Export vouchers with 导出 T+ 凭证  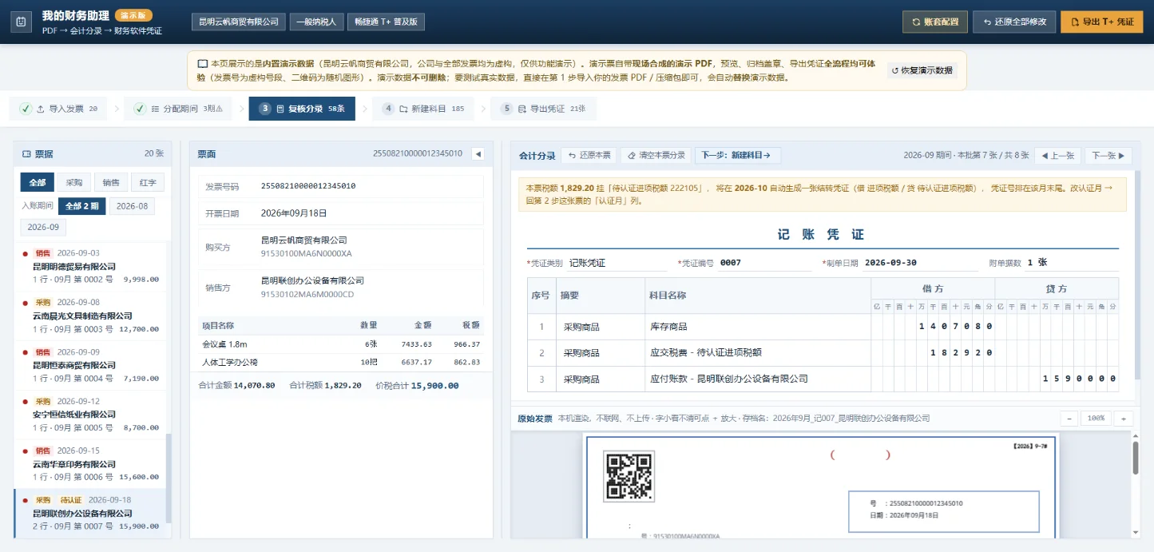[1101, 22]
